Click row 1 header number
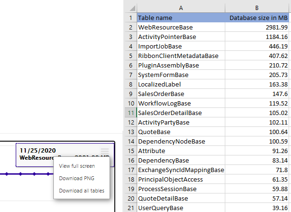 [130, 18]
